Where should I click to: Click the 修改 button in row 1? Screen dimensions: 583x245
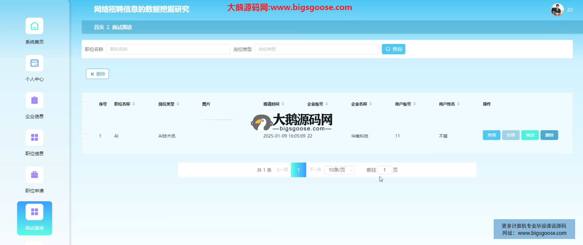530,135
